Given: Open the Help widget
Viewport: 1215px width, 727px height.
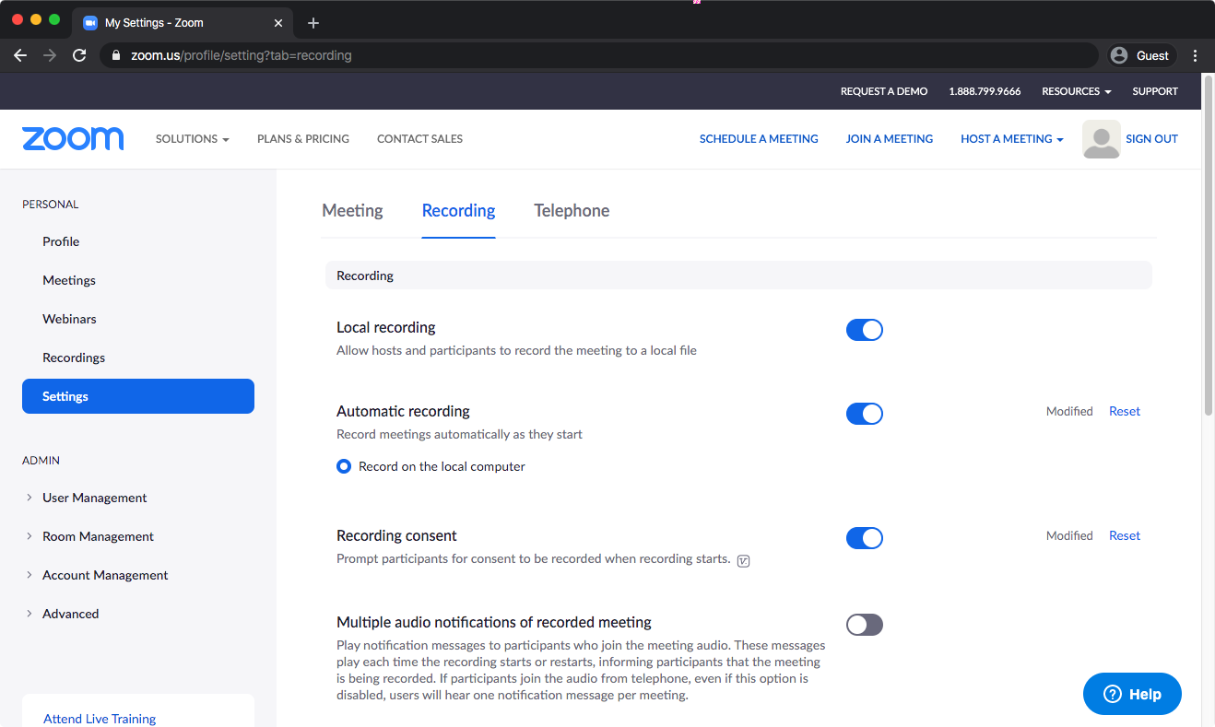Looking at the screenshot, I should [1132, 694].
